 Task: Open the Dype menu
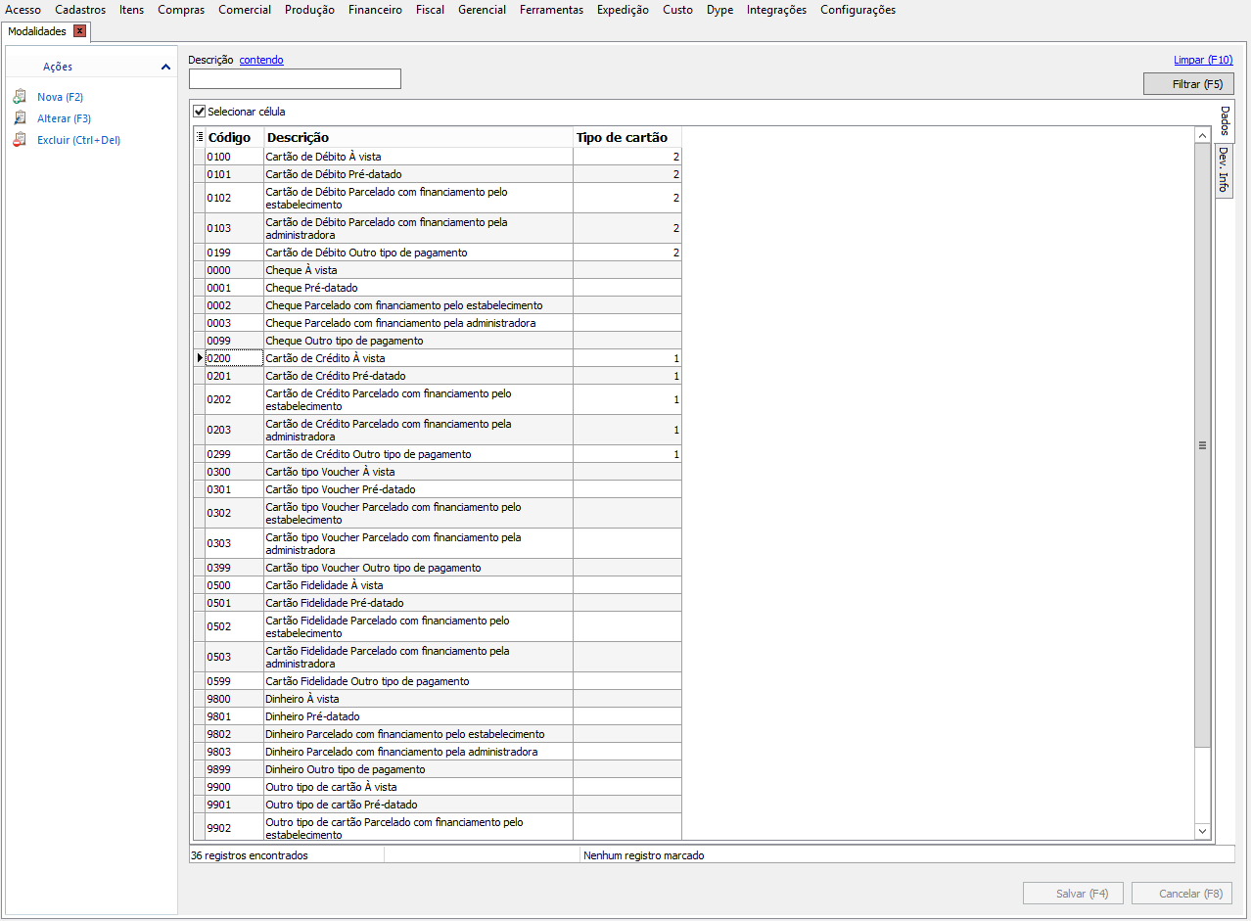point(719,10)
